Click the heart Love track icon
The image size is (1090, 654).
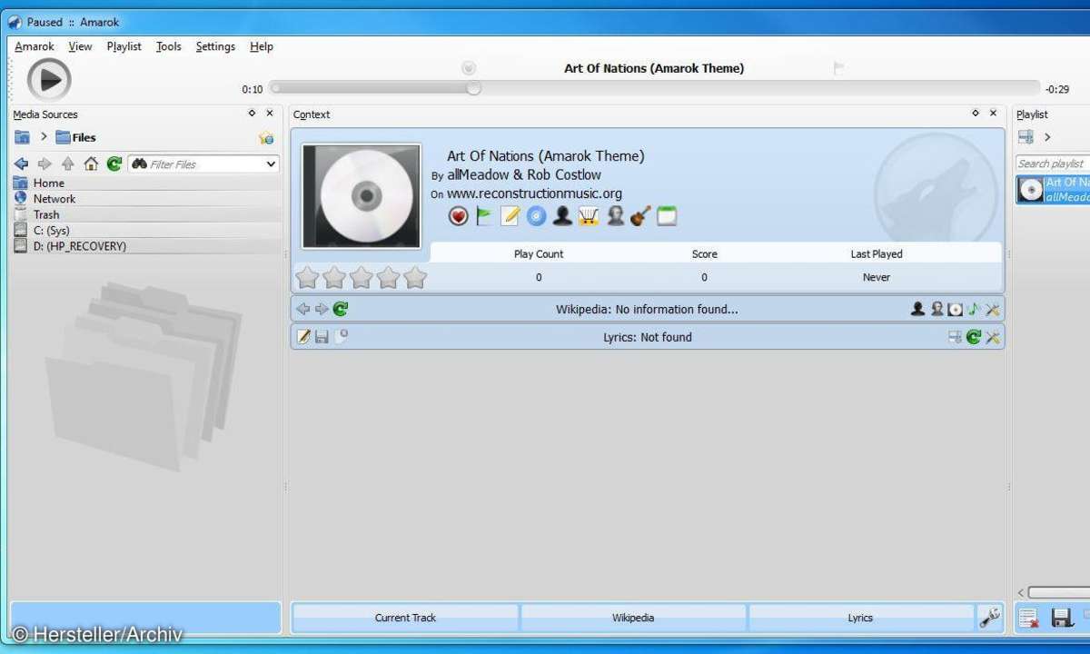pyautogui.click(x=459, y=216)
